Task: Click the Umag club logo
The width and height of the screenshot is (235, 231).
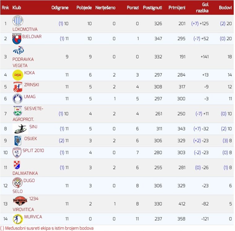Action: point(18,98)
